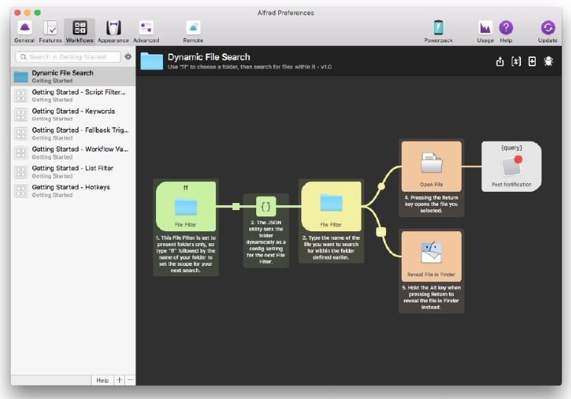Select Getting Started - Script Filter workflow
Screen dimensions: 571x399
pyautogui.click(x=73, y=95)
